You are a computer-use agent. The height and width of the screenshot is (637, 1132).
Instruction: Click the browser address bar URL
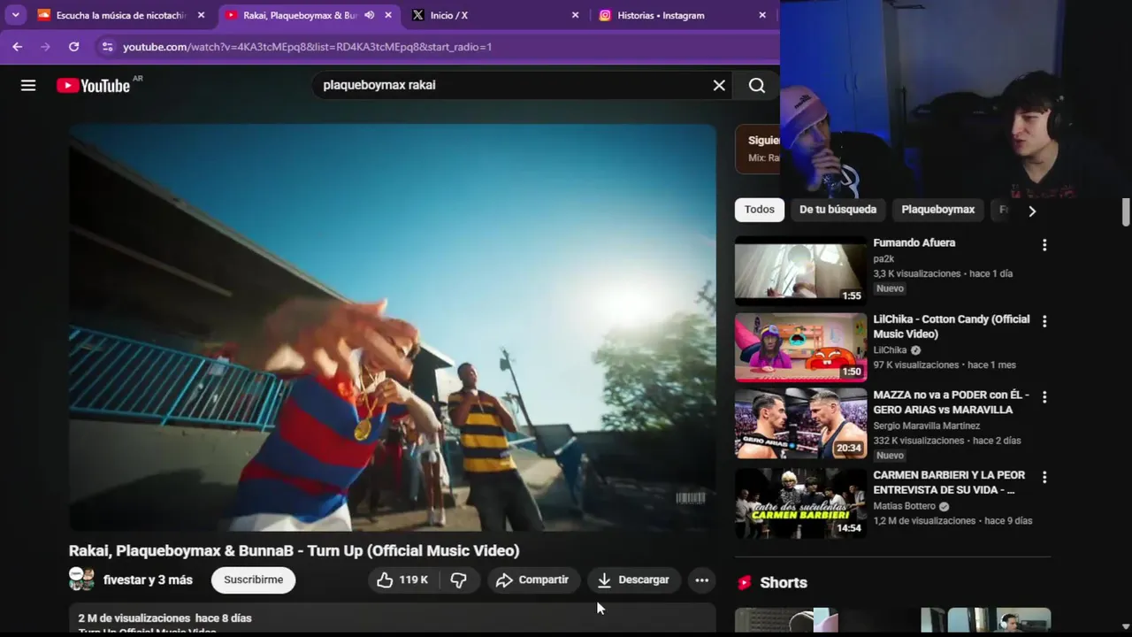[x=307, y=47]
